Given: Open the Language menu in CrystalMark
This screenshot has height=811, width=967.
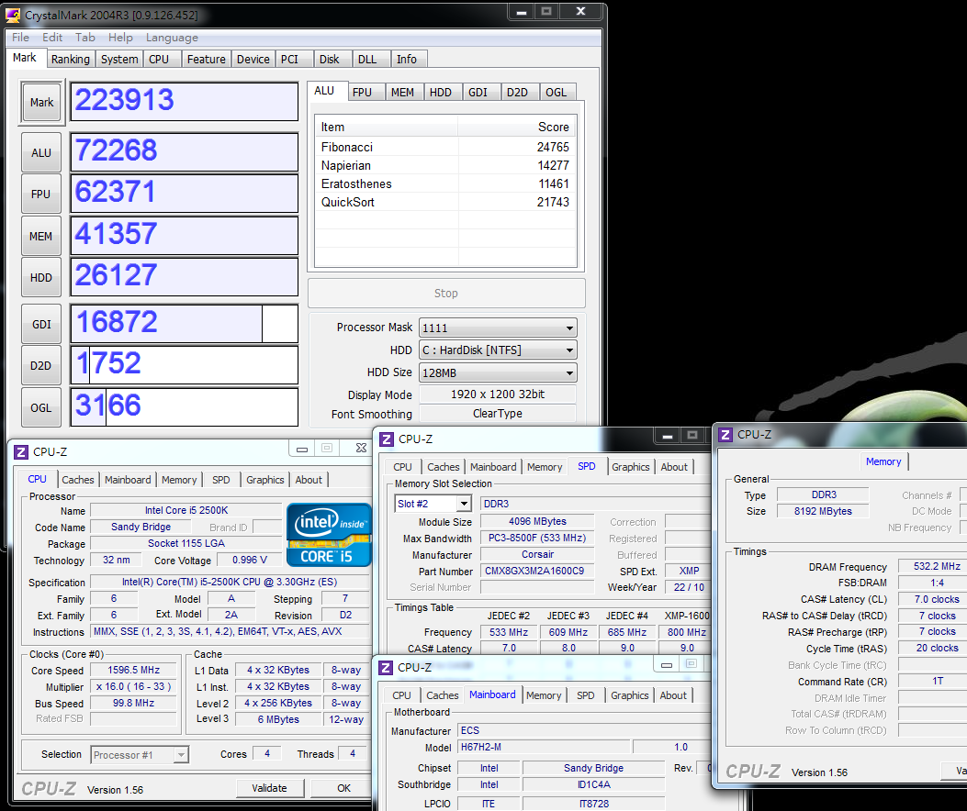Looking at the screenshot, I should tap(172, 38).
